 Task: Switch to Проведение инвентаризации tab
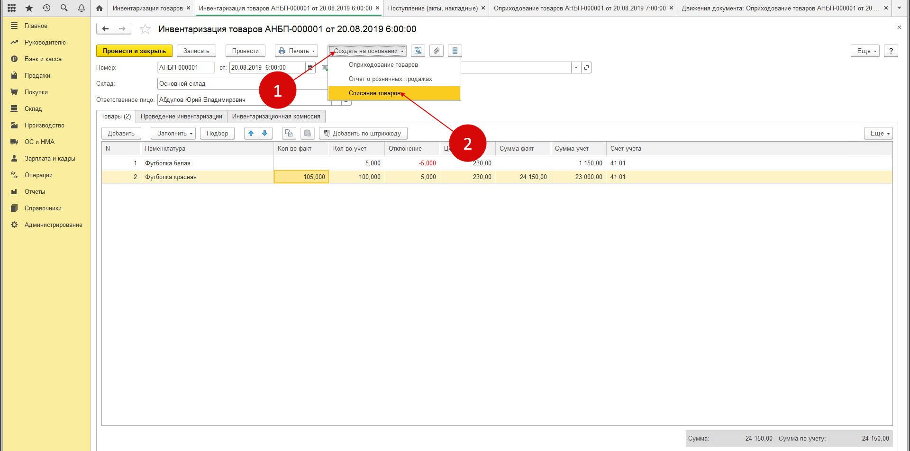[x=181, y=116]
